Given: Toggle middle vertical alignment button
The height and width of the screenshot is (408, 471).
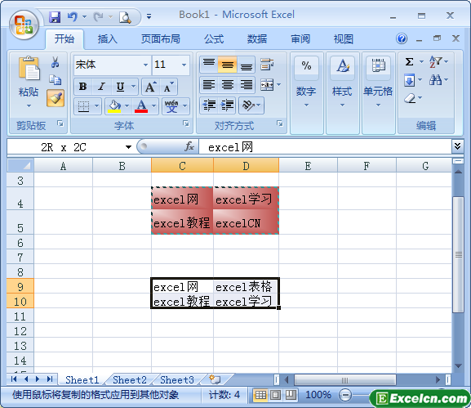Looking at the screenshot, I should 228,65.
